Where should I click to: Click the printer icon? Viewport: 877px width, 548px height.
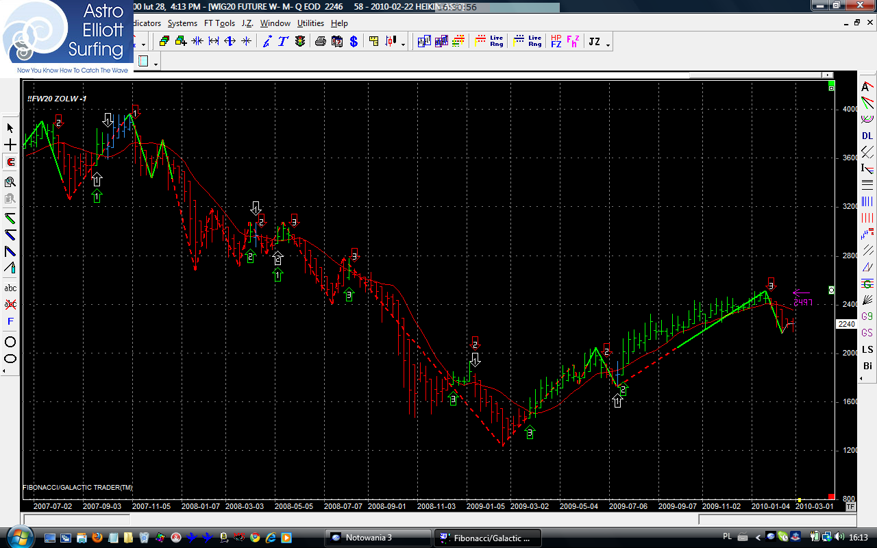320,42
